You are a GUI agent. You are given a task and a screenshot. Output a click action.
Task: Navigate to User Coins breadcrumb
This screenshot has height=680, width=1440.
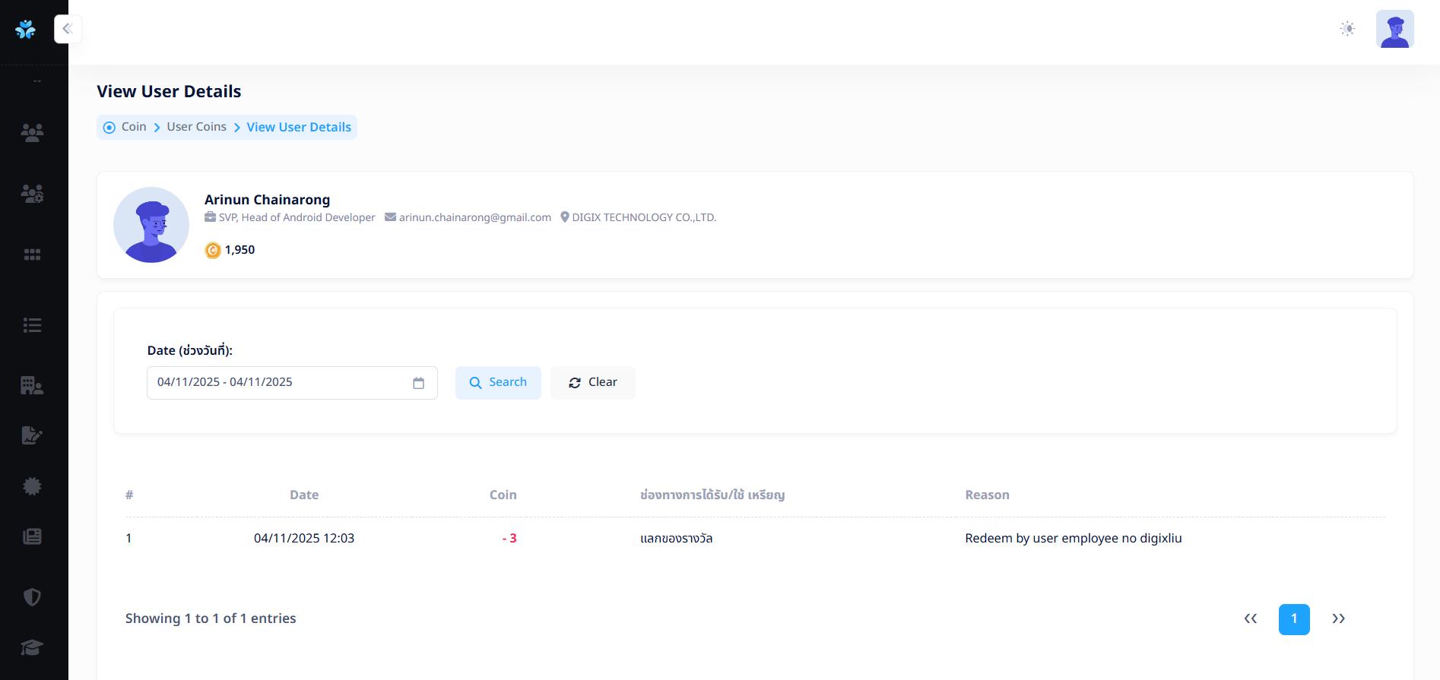(x=196, y=127)
